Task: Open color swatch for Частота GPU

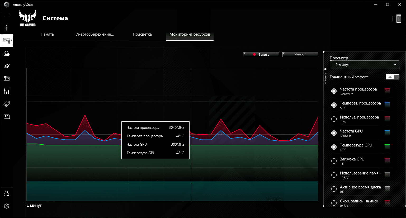Action: [x=387, y=132]
